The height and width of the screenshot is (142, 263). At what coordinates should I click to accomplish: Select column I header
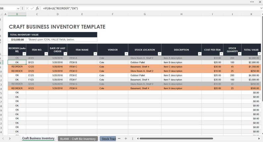(212, 14)
